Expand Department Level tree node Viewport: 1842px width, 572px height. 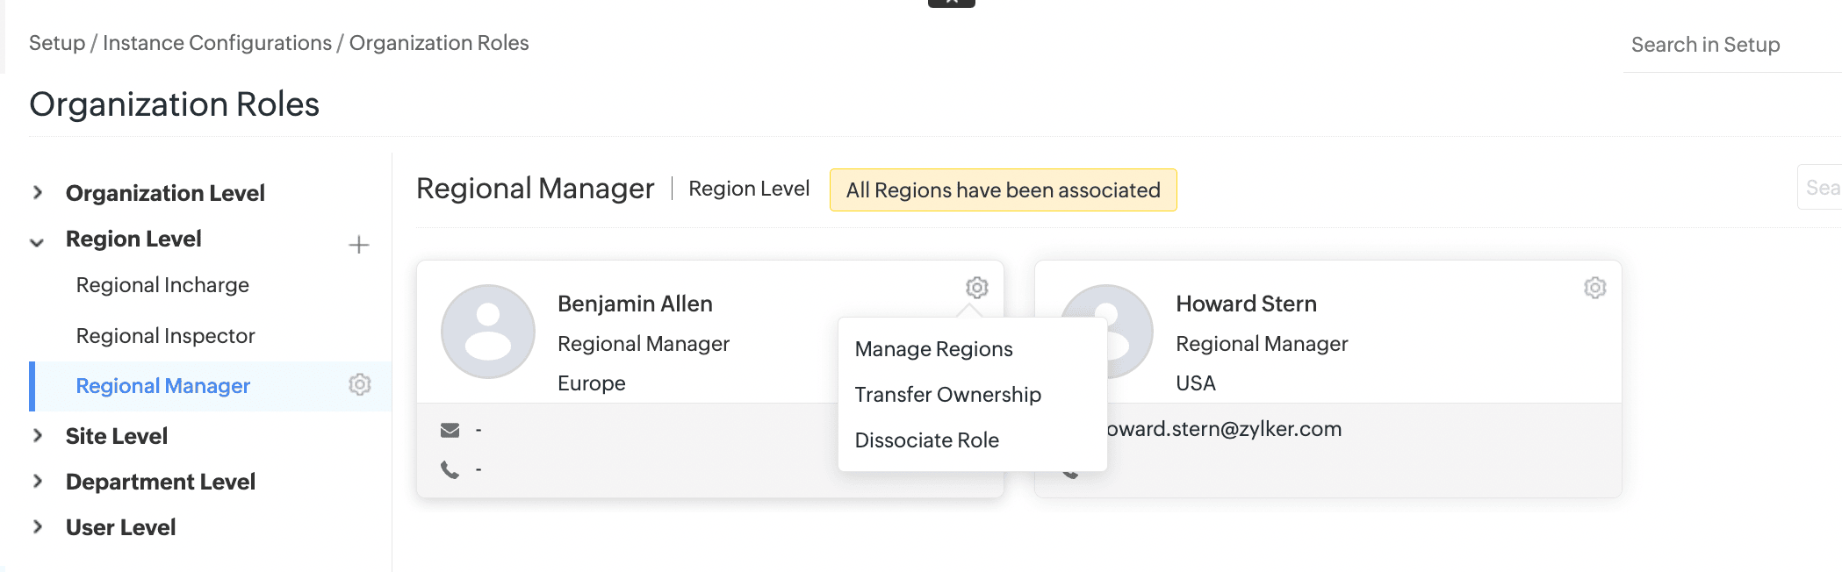click(x=38, y=481)
